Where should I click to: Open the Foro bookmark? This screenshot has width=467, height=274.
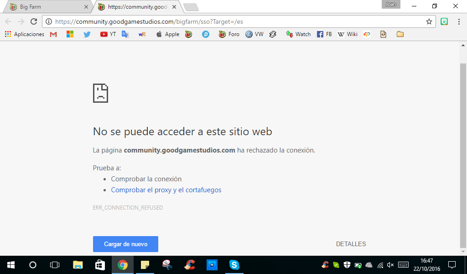[229, 34]
